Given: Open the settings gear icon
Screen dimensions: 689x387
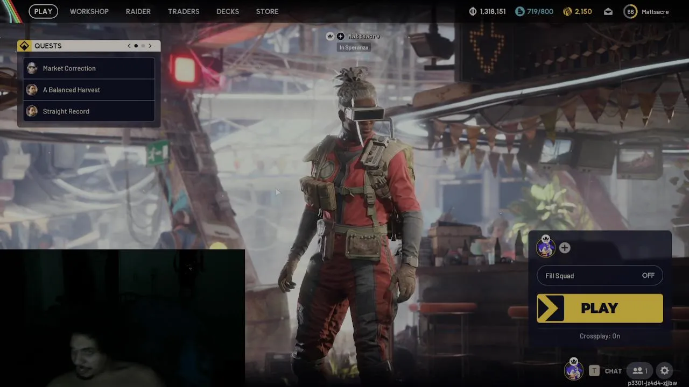Looking at the screenshot, I should point(665,370).
